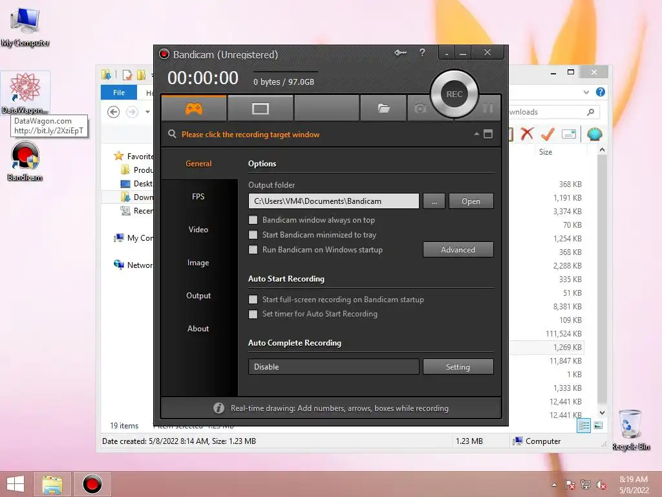Select My Computer in Explorer navigation pane

(133, 238)
